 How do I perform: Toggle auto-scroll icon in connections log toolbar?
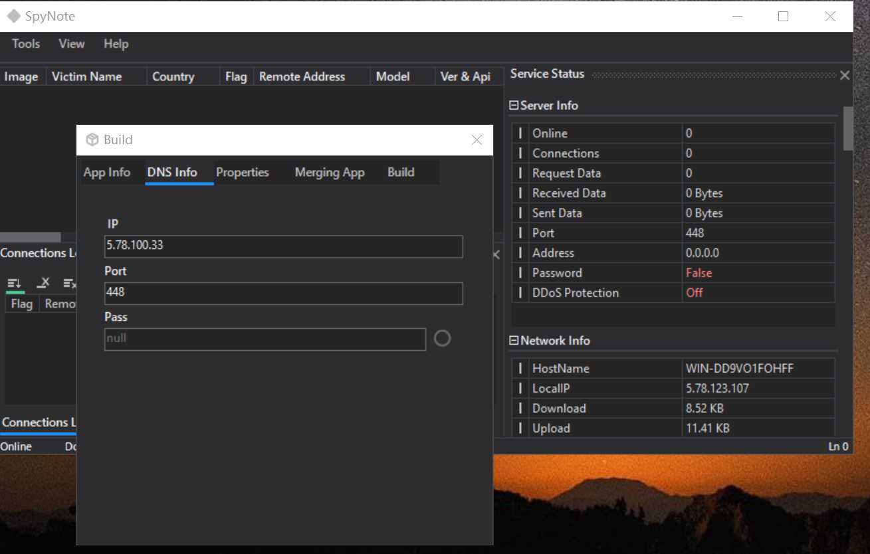(14, 284)
